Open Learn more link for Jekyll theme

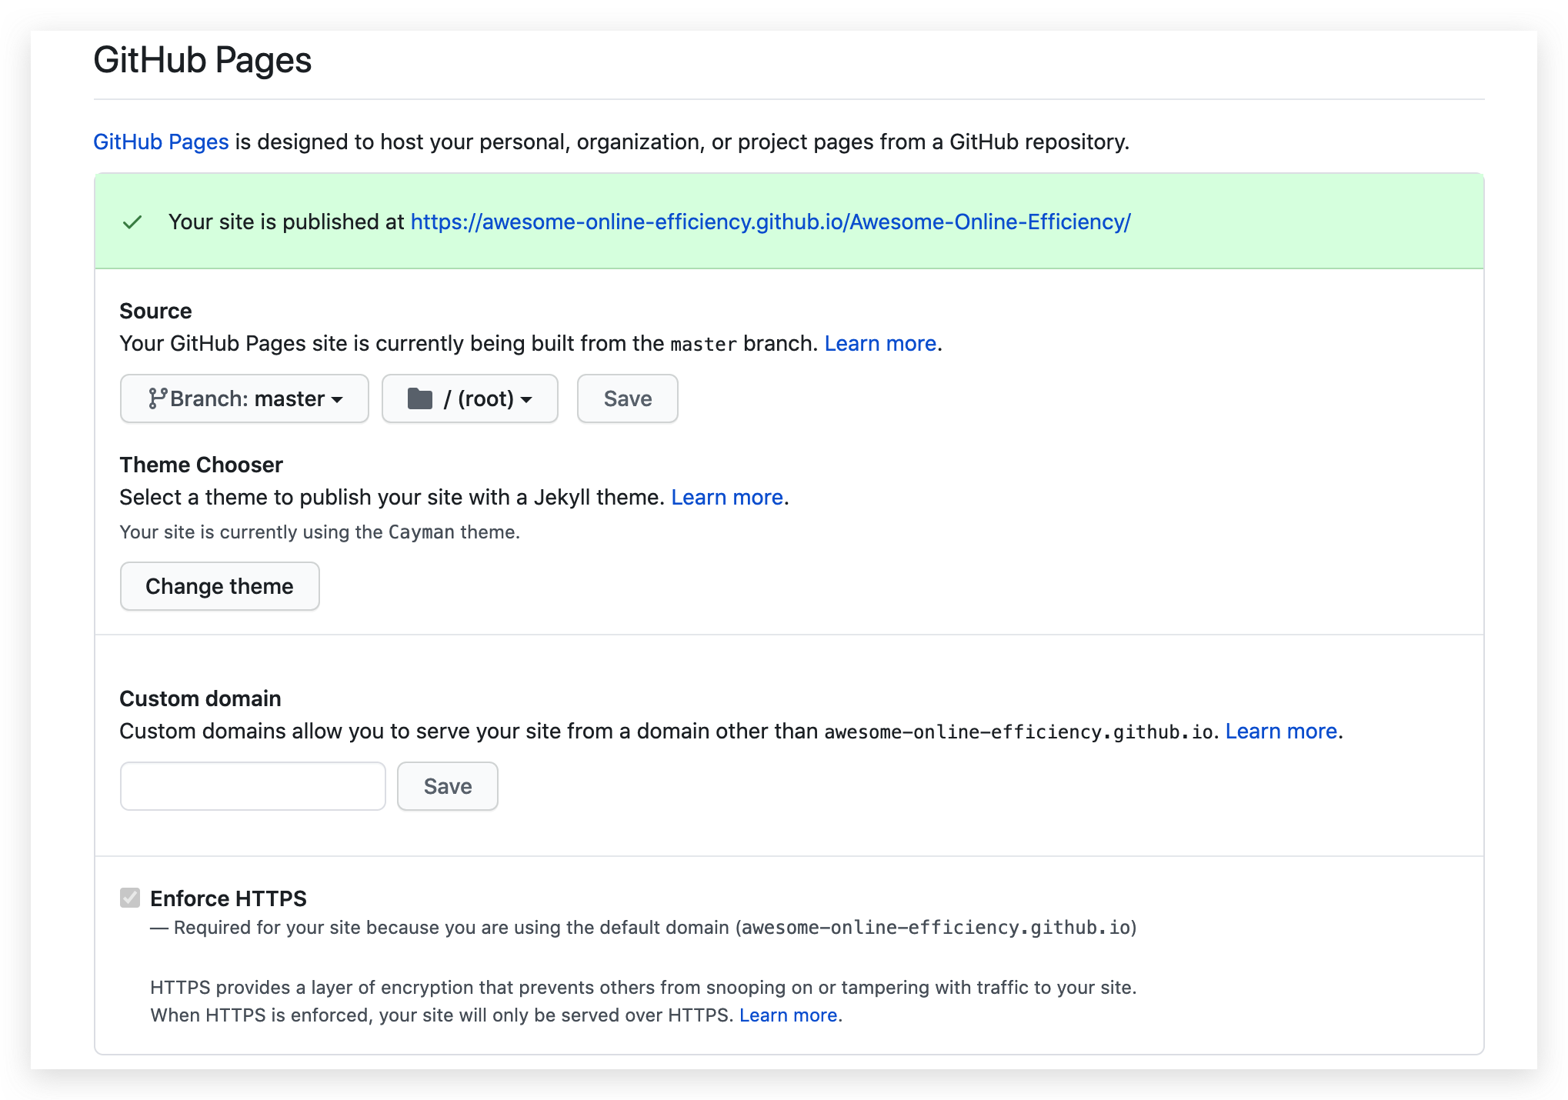click(x=727, y=498)
